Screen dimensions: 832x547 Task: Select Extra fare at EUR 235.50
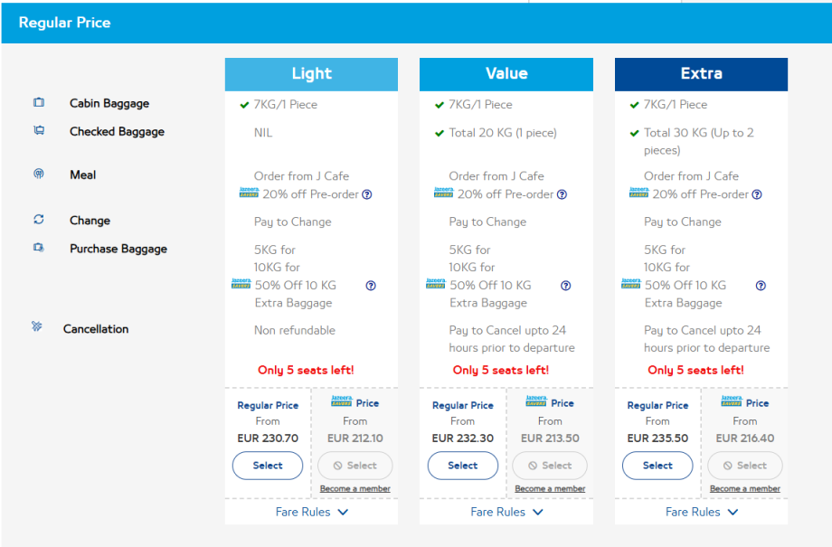tap(657, 466)
